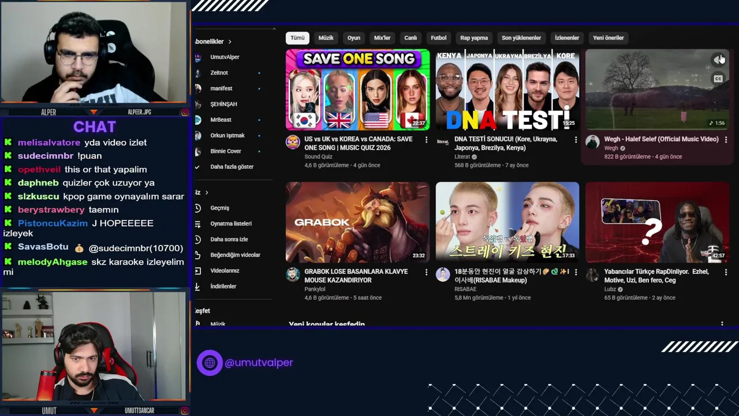739x416 pixels.
Task: Open MrBeast channel avatar in sidebar
Action: click(x=198, y=120)
